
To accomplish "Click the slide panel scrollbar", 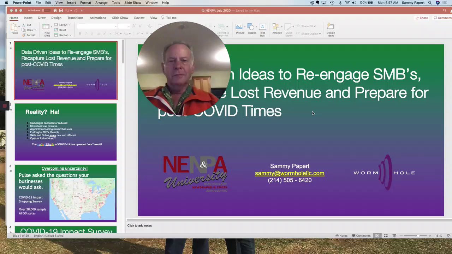I will click(123, 52).
